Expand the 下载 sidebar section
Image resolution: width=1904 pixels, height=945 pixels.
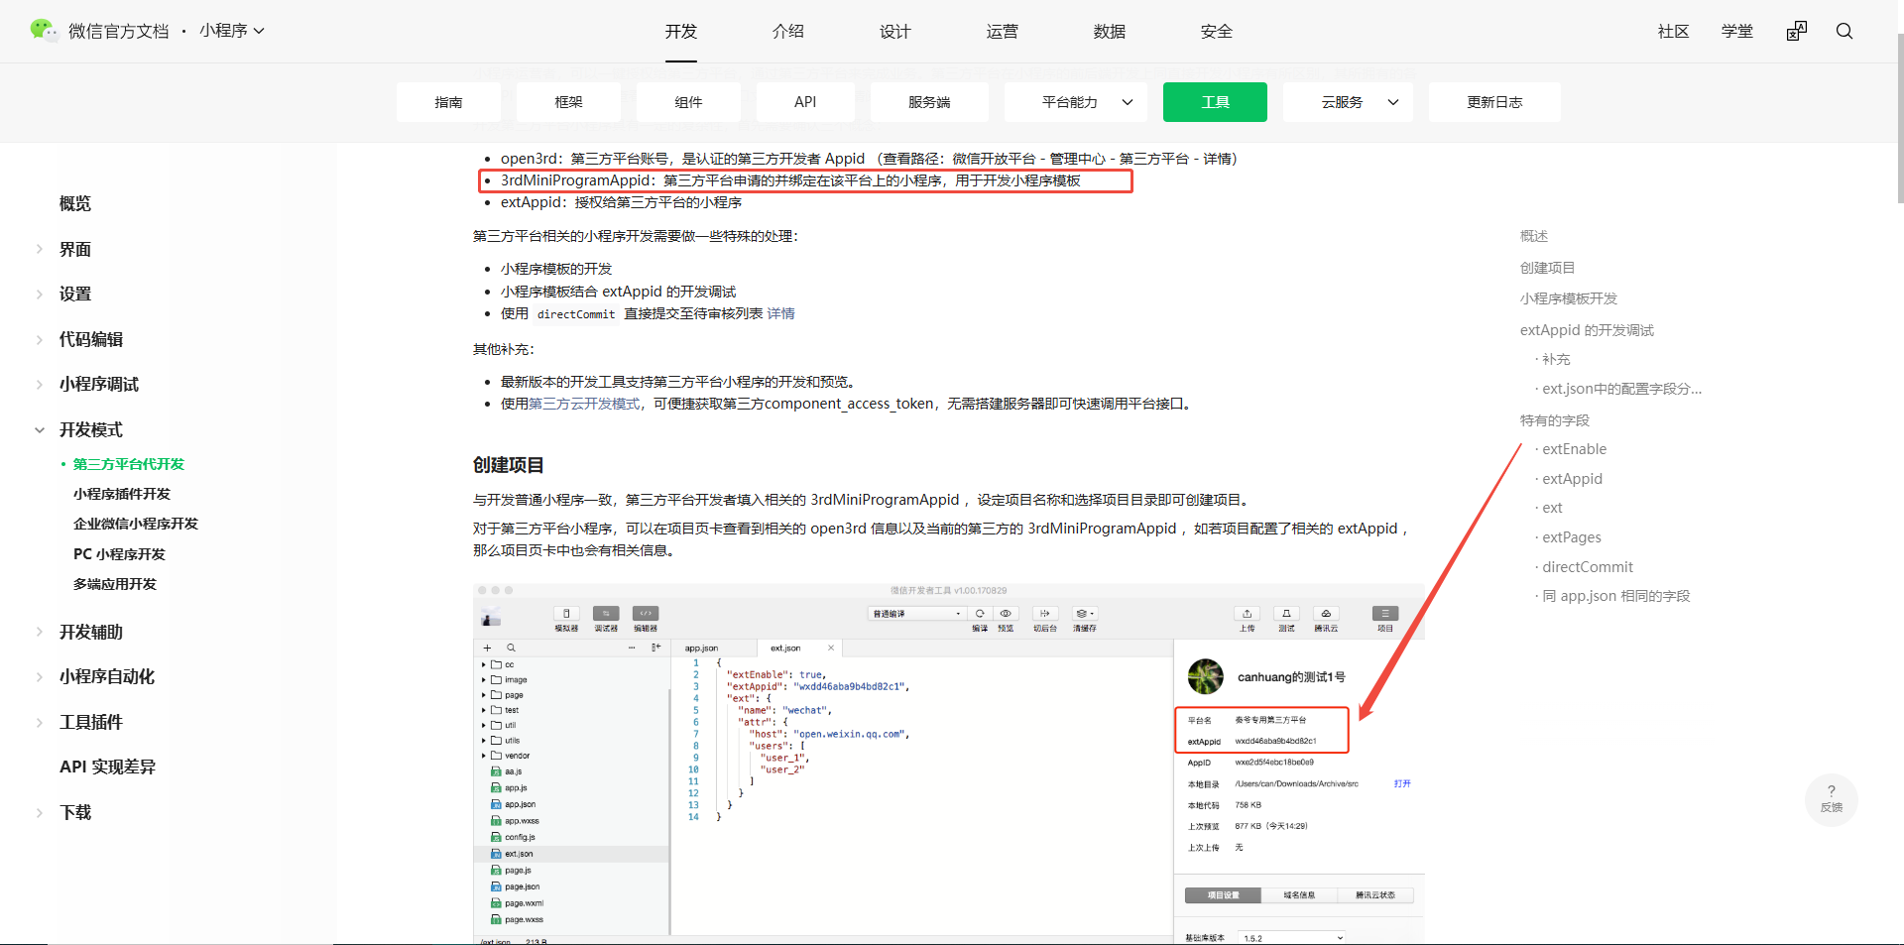tap(40, 812)
